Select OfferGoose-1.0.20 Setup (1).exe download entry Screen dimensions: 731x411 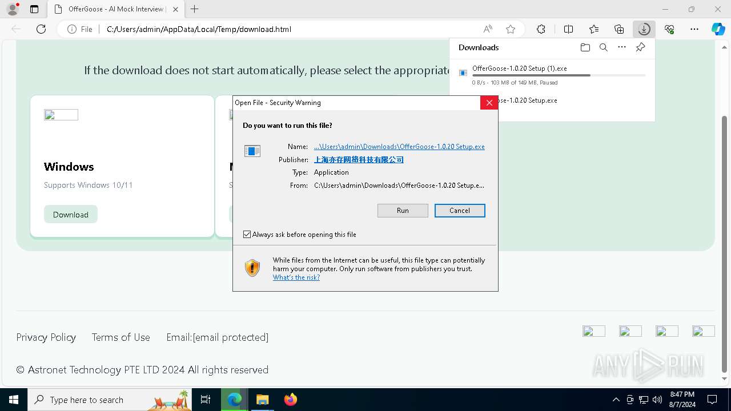coord(552,75)
